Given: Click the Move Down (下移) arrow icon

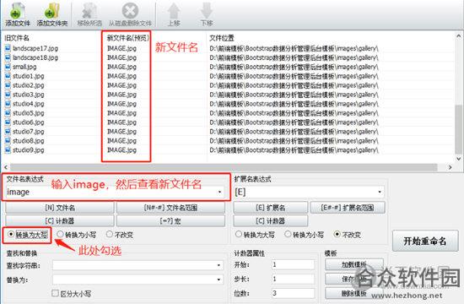Looking at the screenshot, I should coord(206,11).
